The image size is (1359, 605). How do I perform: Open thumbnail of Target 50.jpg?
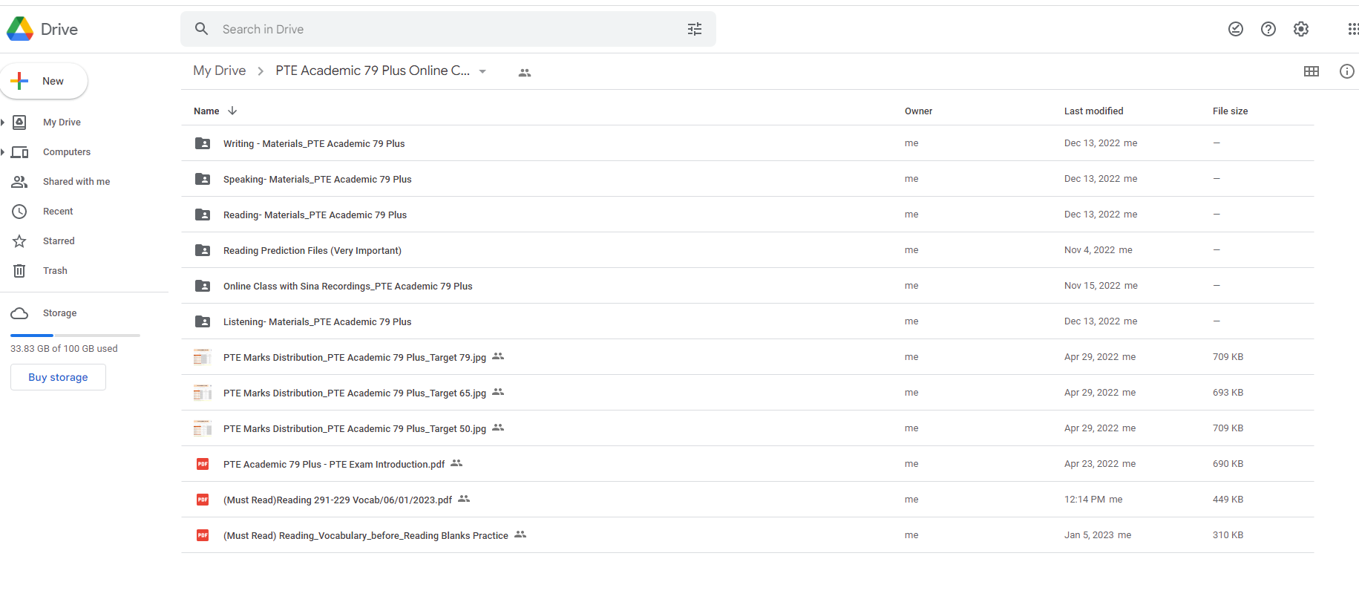coord(203,428)
